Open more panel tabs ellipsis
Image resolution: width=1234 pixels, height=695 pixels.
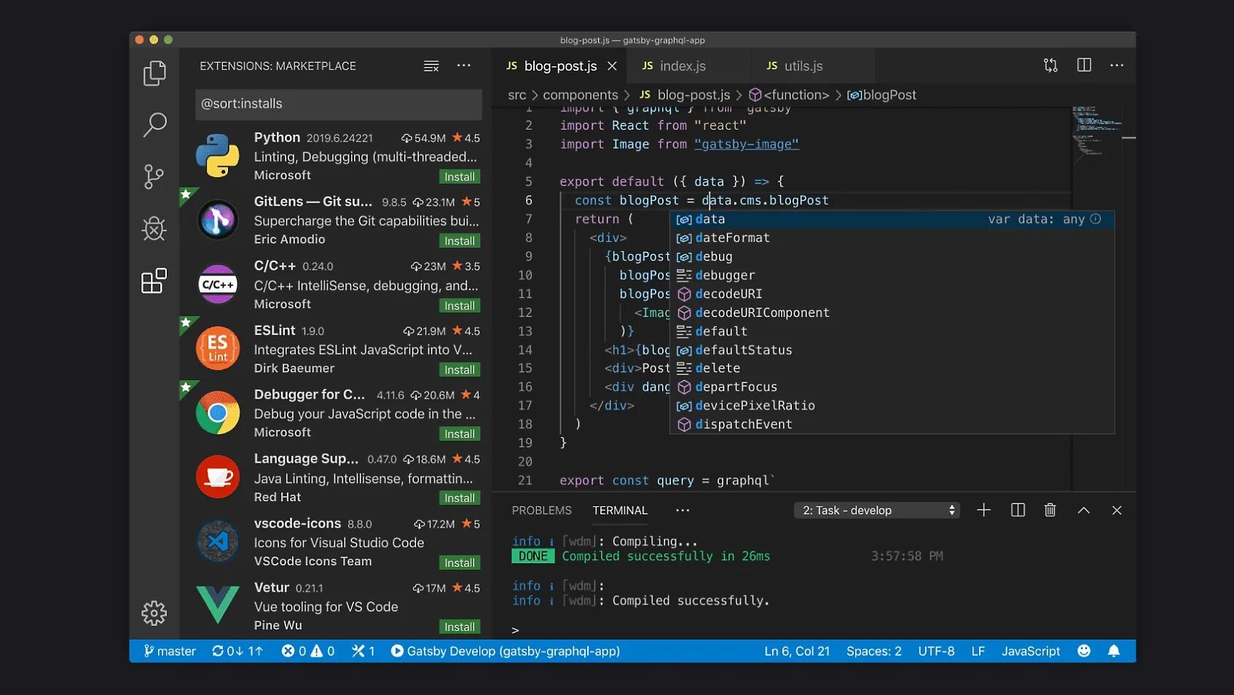coord(683,510)
